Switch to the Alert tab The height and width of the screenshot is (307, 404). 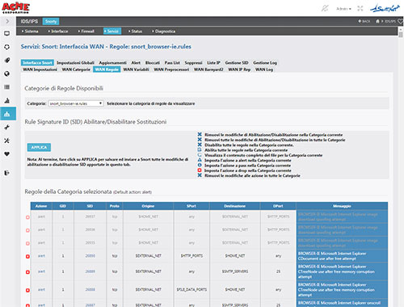tap(136, 63)
